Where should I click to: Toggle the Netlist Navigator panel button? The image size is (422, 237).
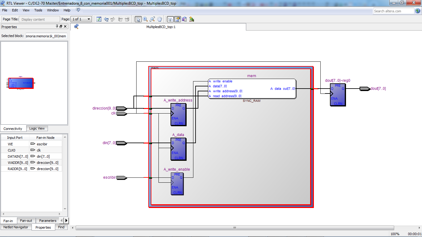(170, 19)
